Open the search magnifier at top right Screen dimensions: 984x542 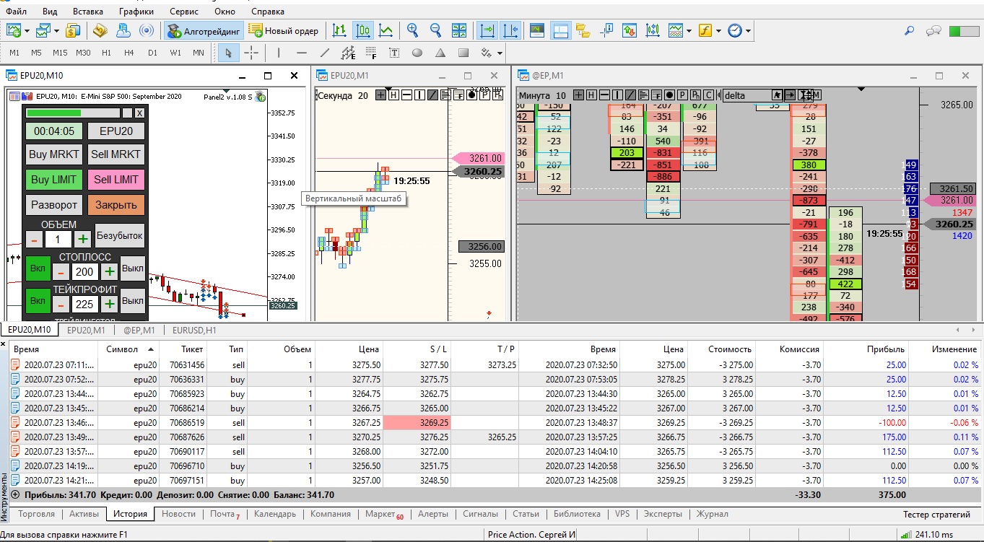910,30
